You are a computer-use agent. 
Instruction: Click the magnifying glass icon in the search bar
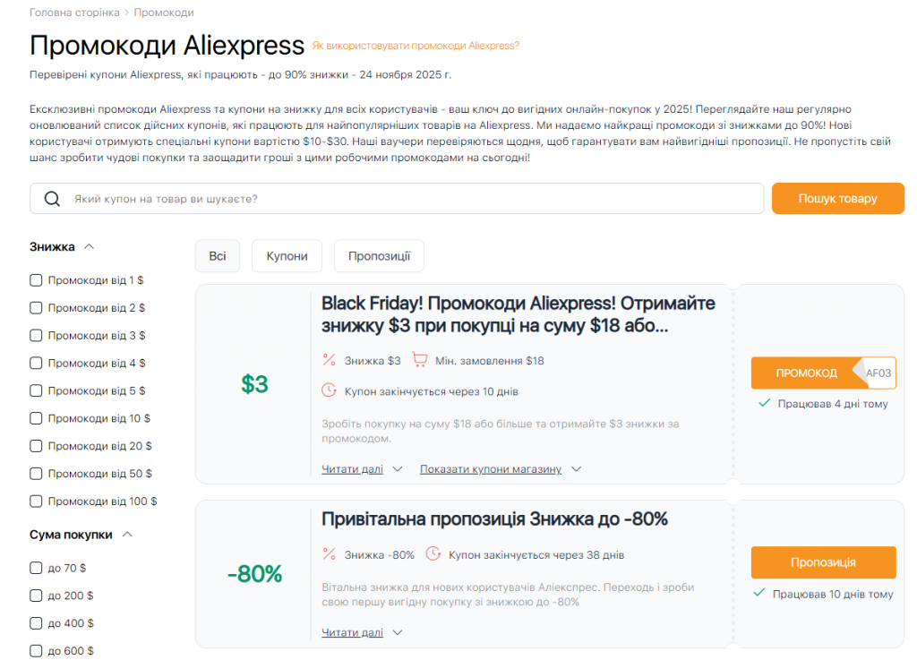[x=52, y=199]
